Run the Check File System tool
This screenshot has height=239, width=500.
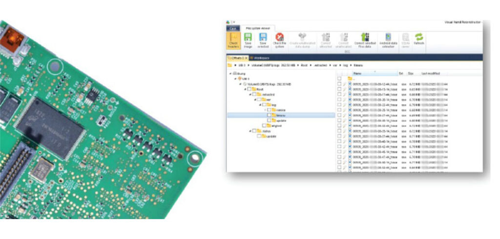279,39
